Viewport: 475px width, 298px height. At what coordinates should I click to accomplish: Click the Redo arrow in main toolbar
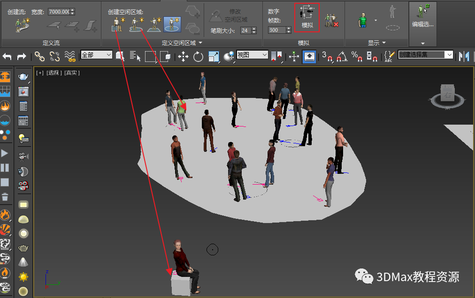[x=22, y=57]
